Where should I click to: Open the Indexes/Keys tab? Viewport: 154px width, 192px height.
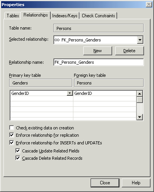pos(65,16)
